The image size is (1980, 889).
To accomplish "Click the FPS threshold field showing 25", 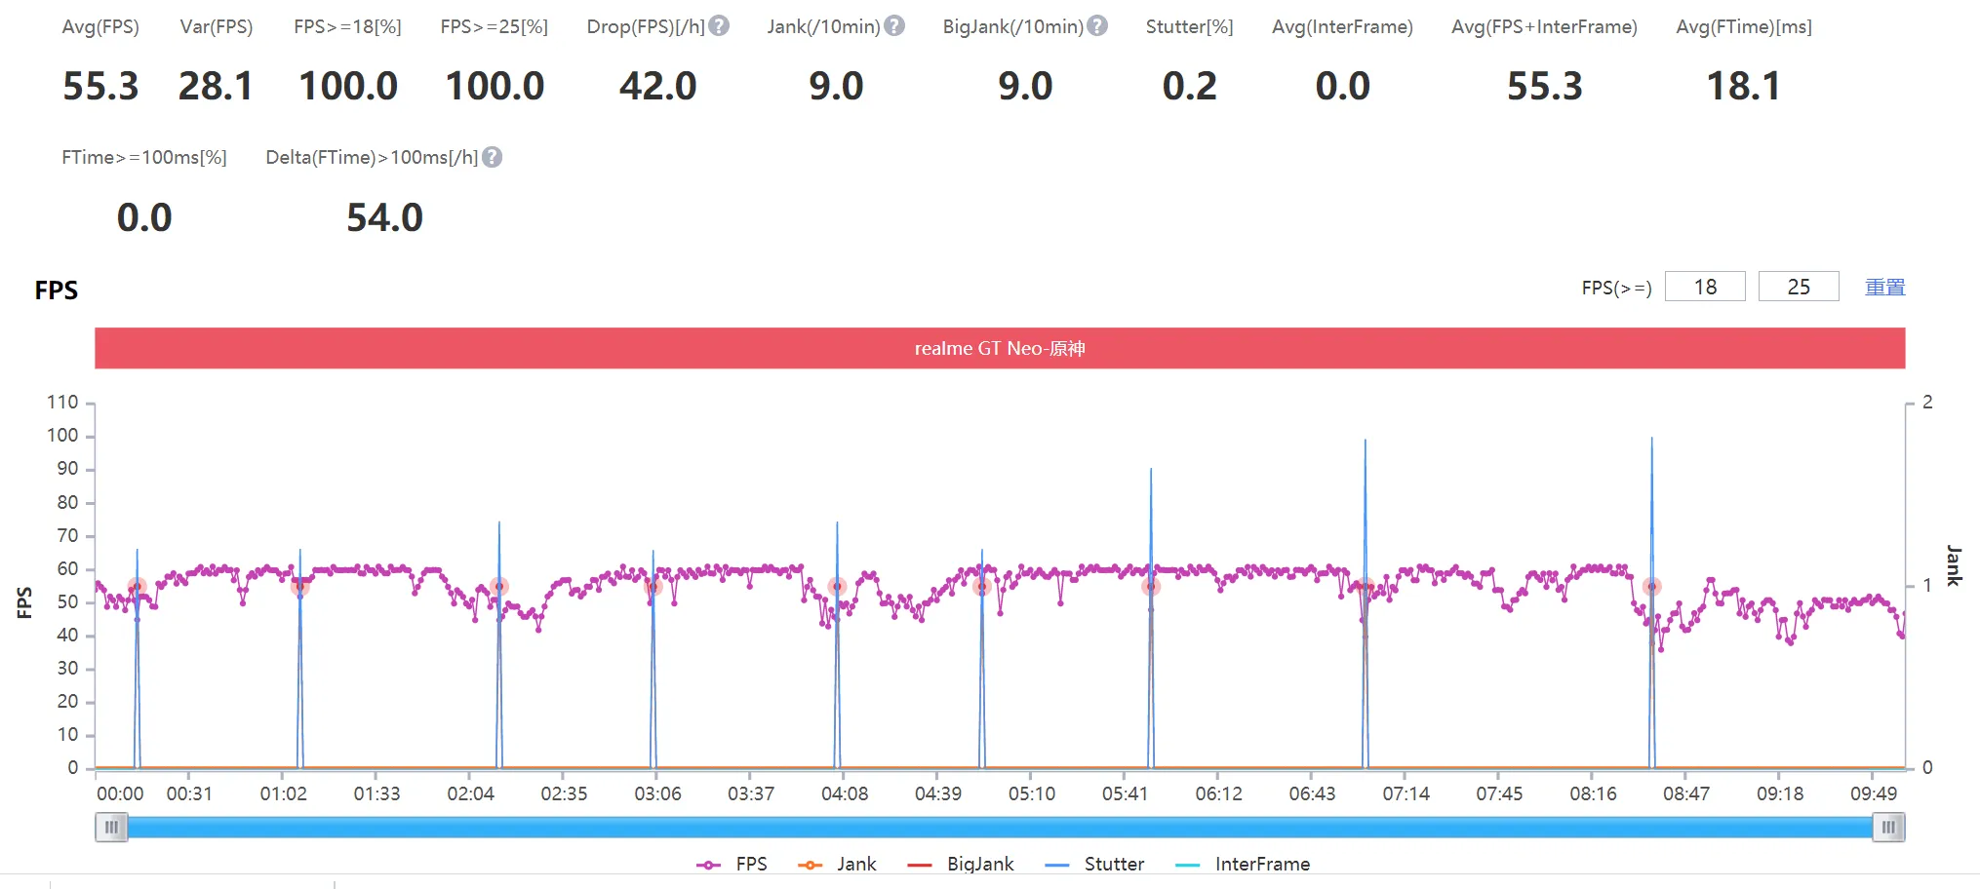I will pos(1799,287).
